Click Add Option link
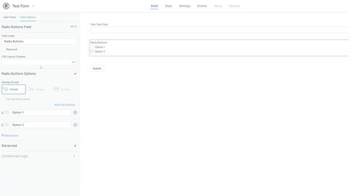The height and width of the screenshot is (196, 349). coord(10,136)
